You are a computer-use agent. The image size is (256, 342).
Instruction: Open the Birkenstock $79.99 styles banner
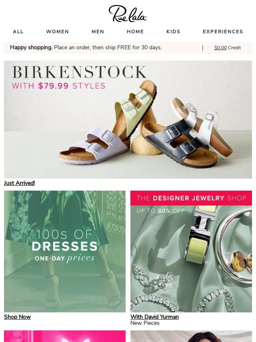[128, 119]
